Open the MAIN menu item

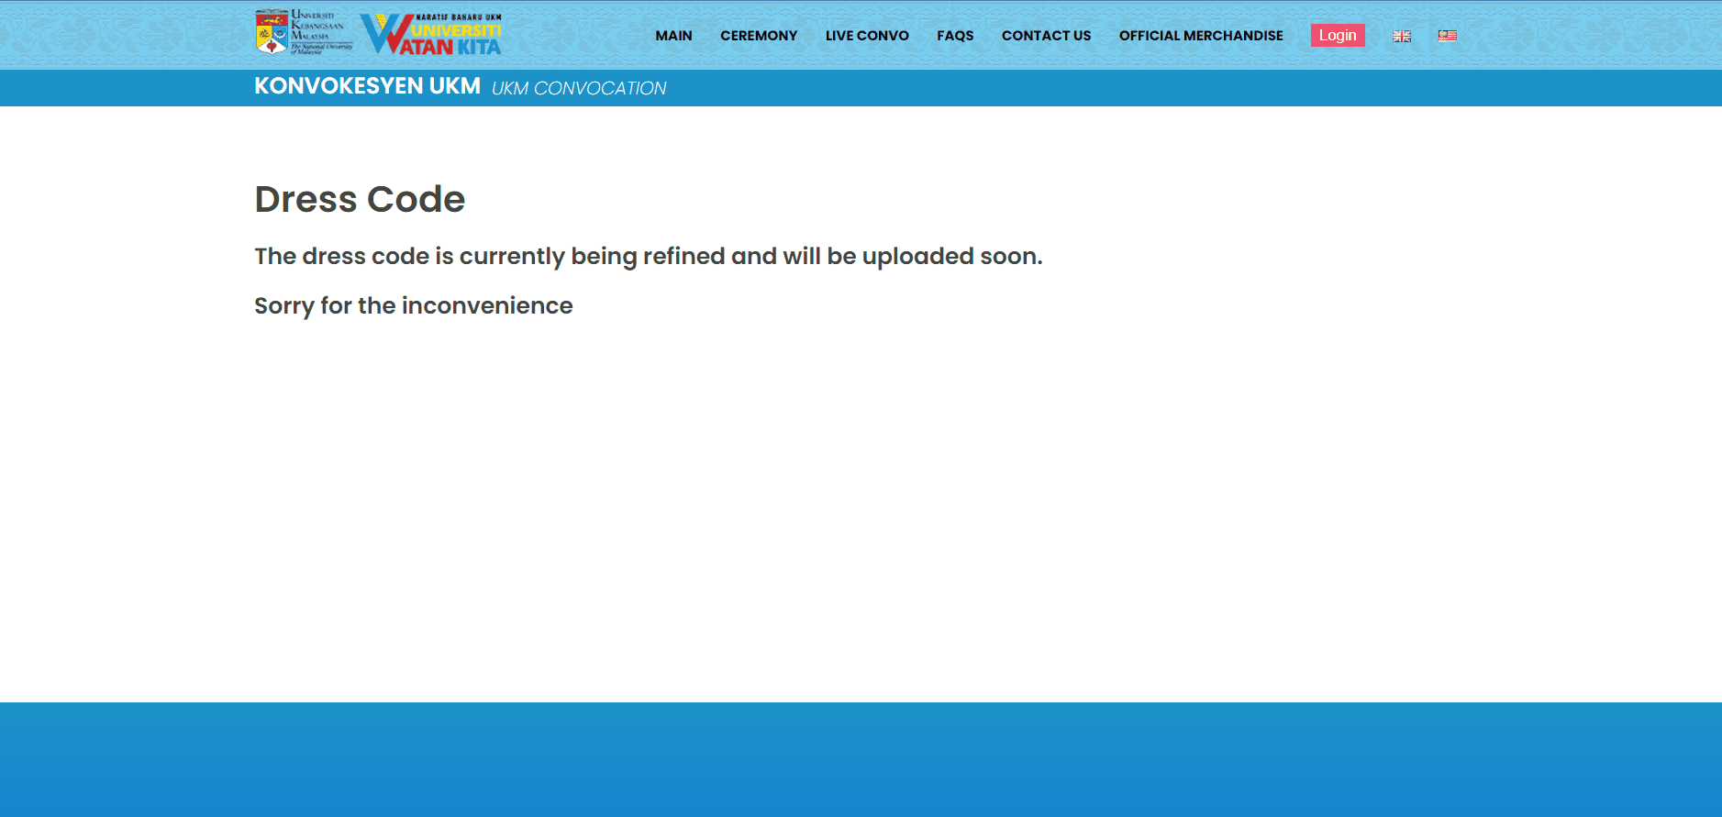673,36
